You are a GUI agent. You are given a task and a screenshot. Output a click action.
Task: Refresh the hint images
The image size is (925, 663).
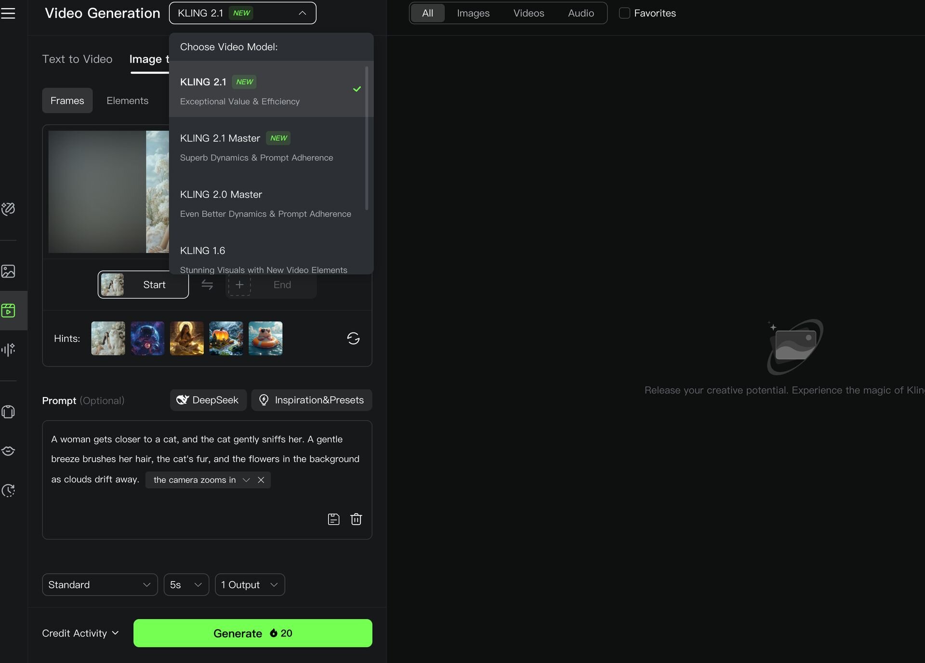pyautogui.click(x=353, y=338)
